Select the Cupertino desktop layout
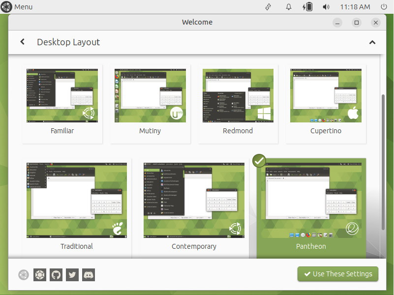Image resolution: width=394 pixels, height=295 pixels. [326, 96]
